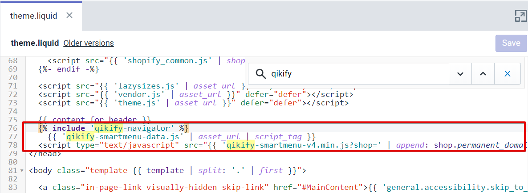Click the endif tag on line 69
This screenshot has height=193, width=528.
[x=69, y=69]
